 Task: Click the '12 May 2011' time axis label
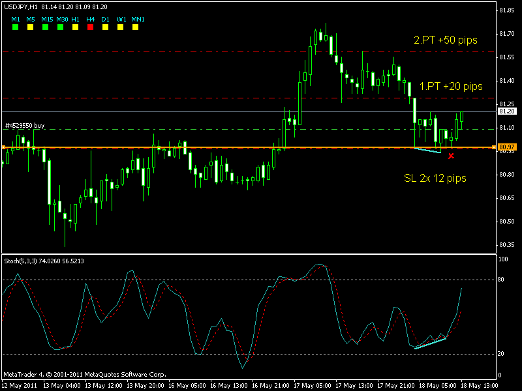click(x=20, y=386)
